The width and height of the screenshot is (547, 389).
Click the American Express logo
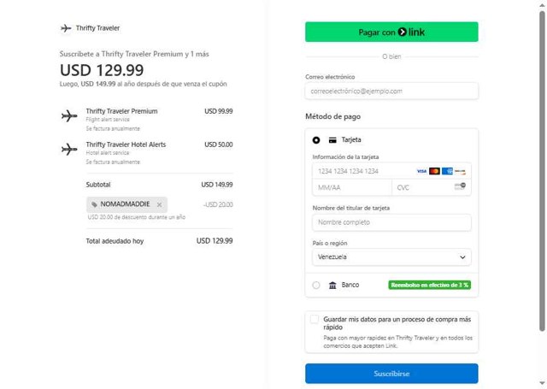pyautogui.click(x=447, y=171)
